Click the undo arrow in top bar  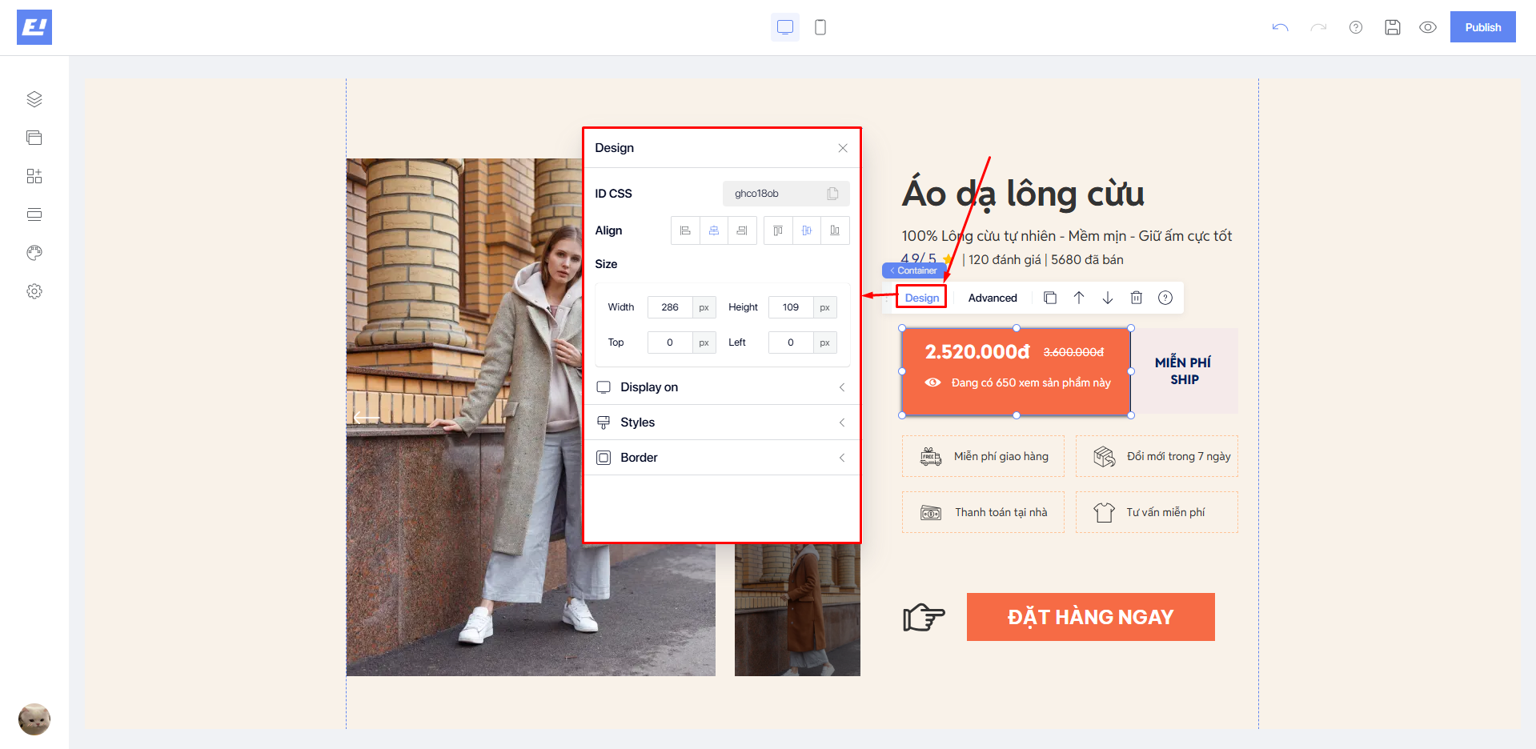point(1280,27)
